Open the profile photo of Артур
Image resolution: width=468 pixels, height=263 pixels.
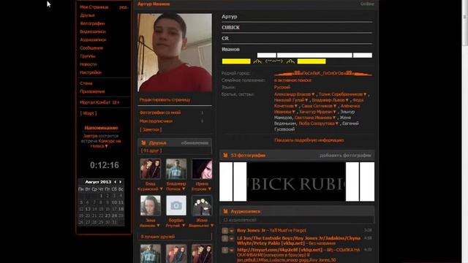point(175,52)
